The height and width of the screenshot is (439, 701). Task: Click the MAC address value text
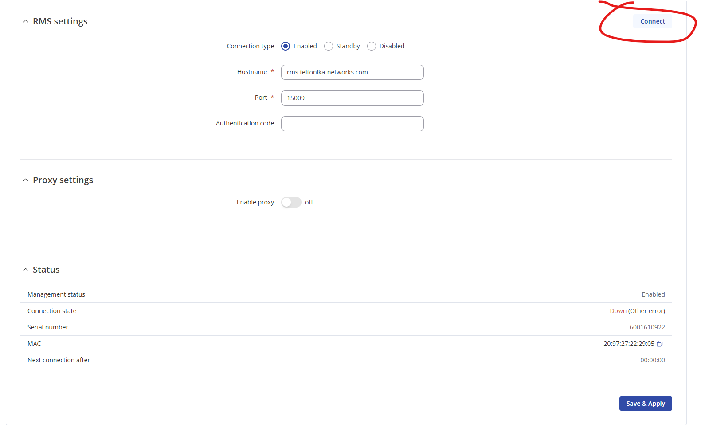pos(628,344)
